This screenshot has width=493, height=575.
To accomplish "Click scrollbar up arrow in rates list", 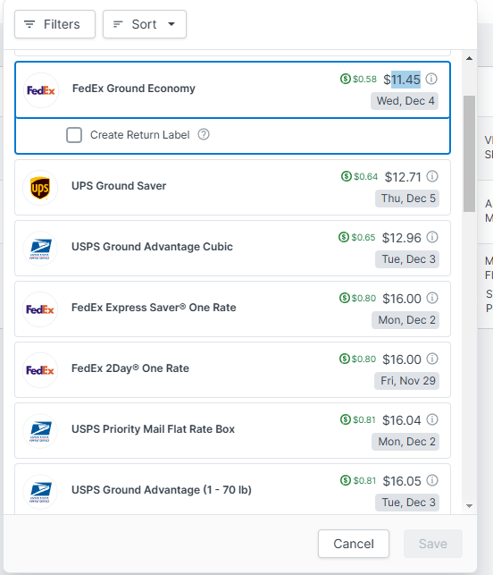I will [x=469, y=58].
